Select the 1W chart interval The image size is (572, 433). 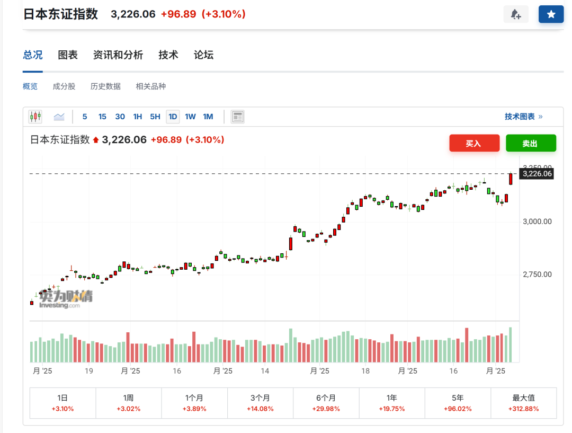(190, 117)
